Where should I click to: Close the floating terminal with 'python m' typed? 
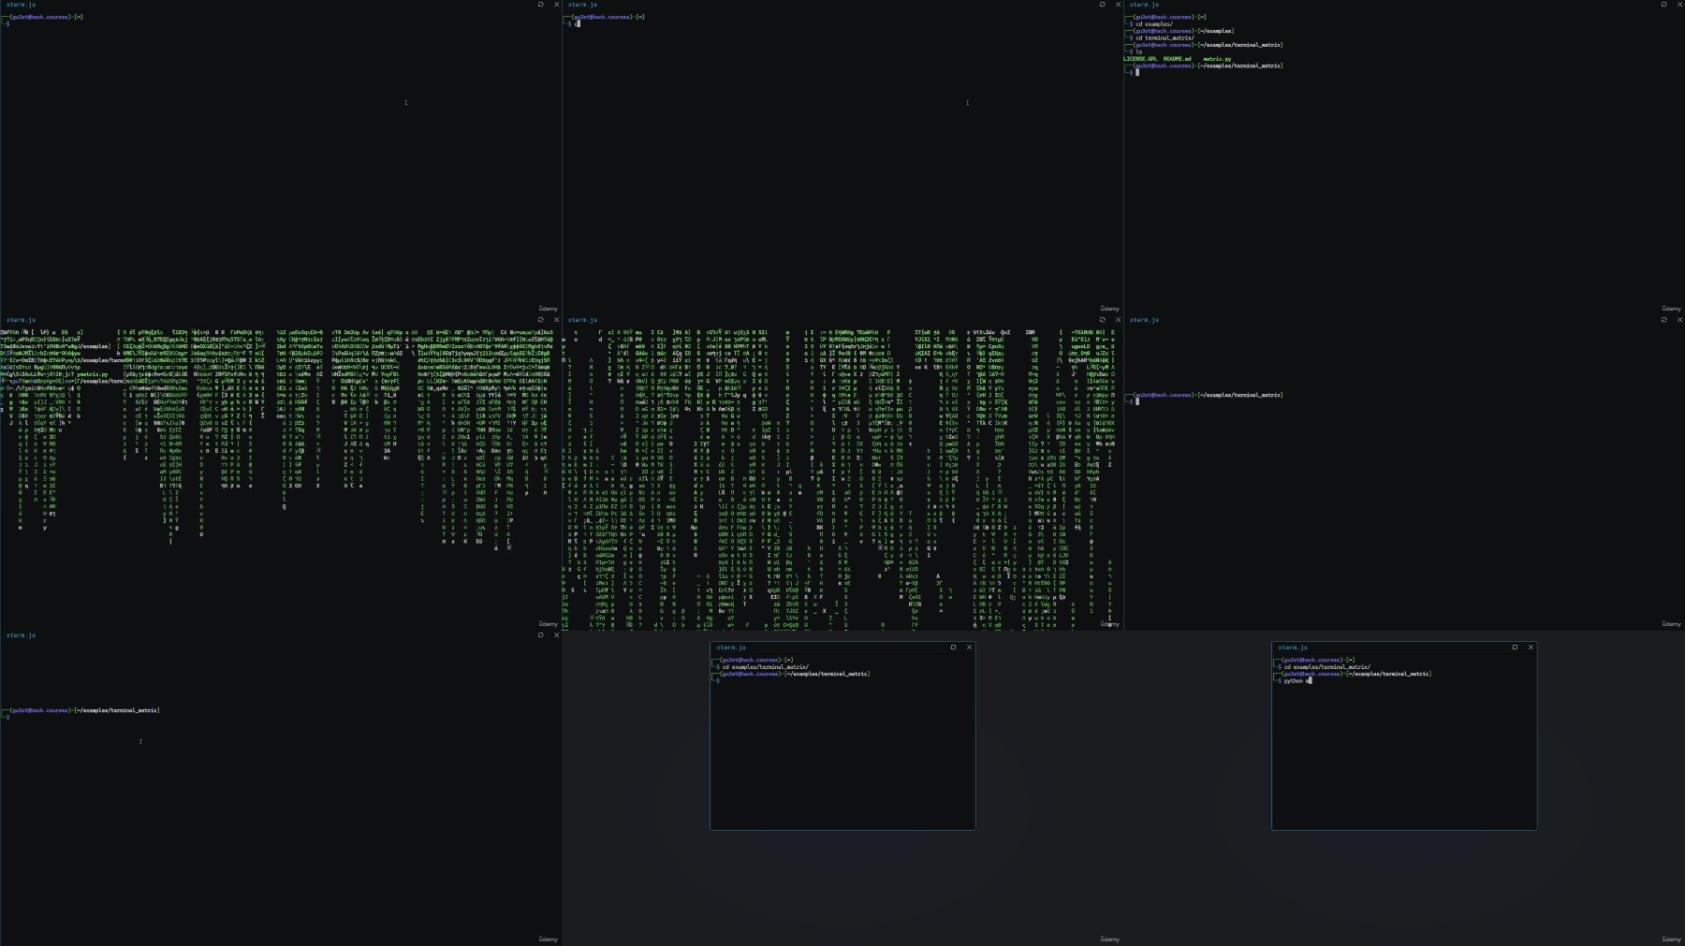pos(1531,648)
